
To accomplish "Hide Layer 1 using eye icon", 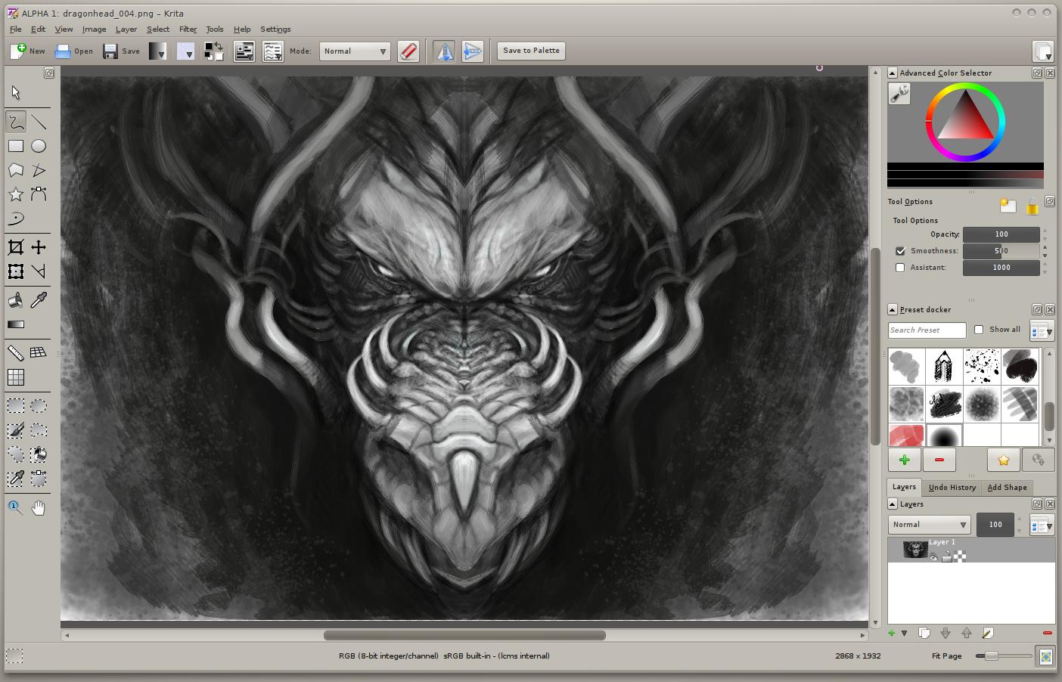I will [x=934, y=557].
